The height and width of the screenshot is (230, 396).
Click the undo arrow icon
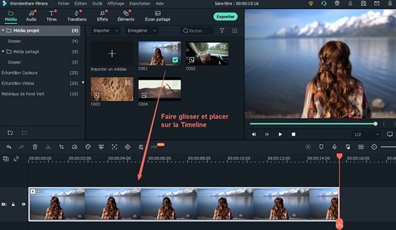tap(8, 147)
